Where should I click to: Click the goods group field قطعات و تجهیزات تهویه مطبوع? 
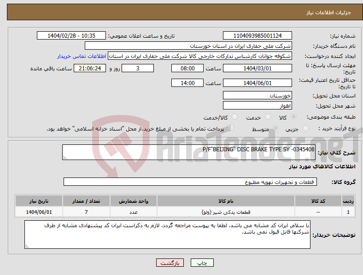(190, 182)
